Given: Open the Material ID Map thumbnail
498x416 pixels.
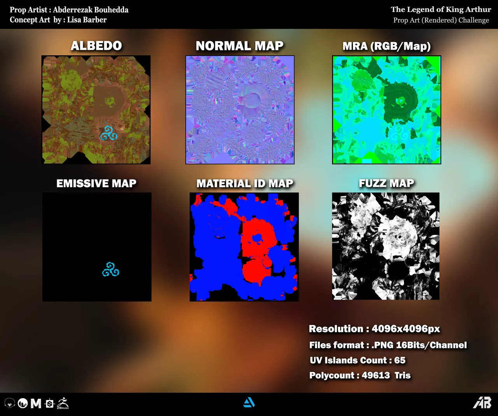Looking at the screenshot, I should pyautogui.click(x=244, y=247).
